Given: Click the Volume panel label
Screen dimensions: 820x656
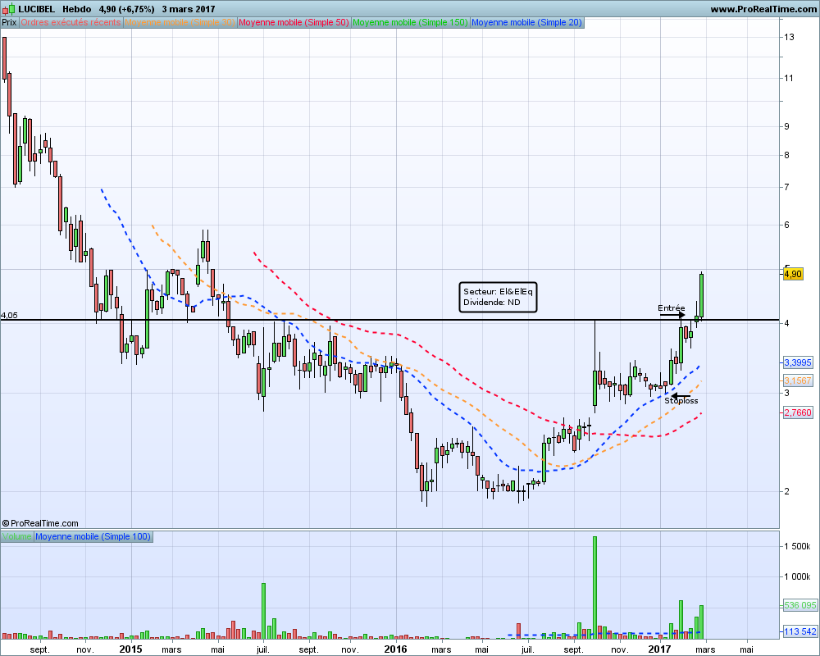Looking at the screenshot, I should click(16, 537).
